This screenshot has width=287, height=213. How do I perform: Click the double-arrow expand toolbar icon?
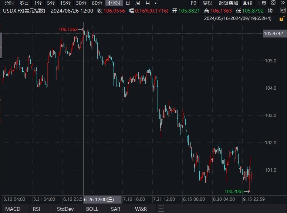[283, 3]
